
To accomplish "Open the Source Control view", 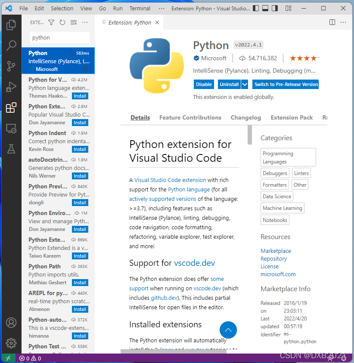I will point(11,66).
